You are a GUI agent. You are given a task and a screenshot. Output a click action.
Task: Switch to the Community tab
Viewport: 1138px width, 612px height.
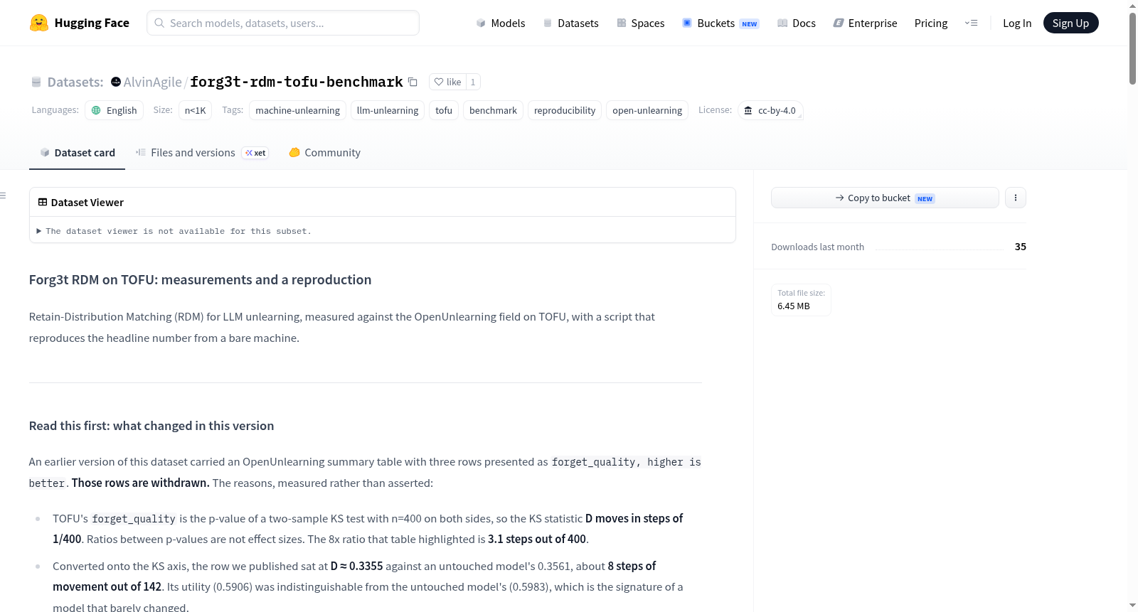click(x=324, y=153)
